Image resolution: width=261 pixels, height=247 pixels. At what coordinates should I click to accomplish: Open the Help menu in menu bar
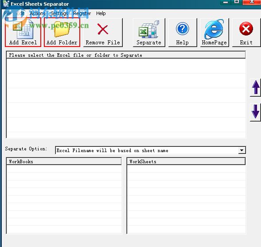(x=101, y=13)
